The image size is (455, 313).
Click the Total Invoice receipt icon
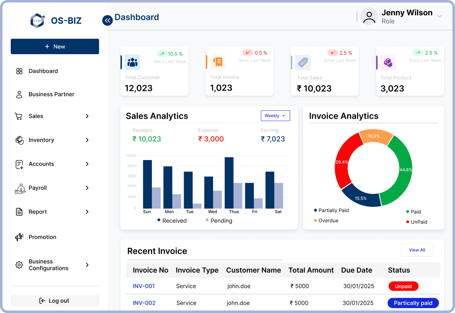(x=218, y=62)
